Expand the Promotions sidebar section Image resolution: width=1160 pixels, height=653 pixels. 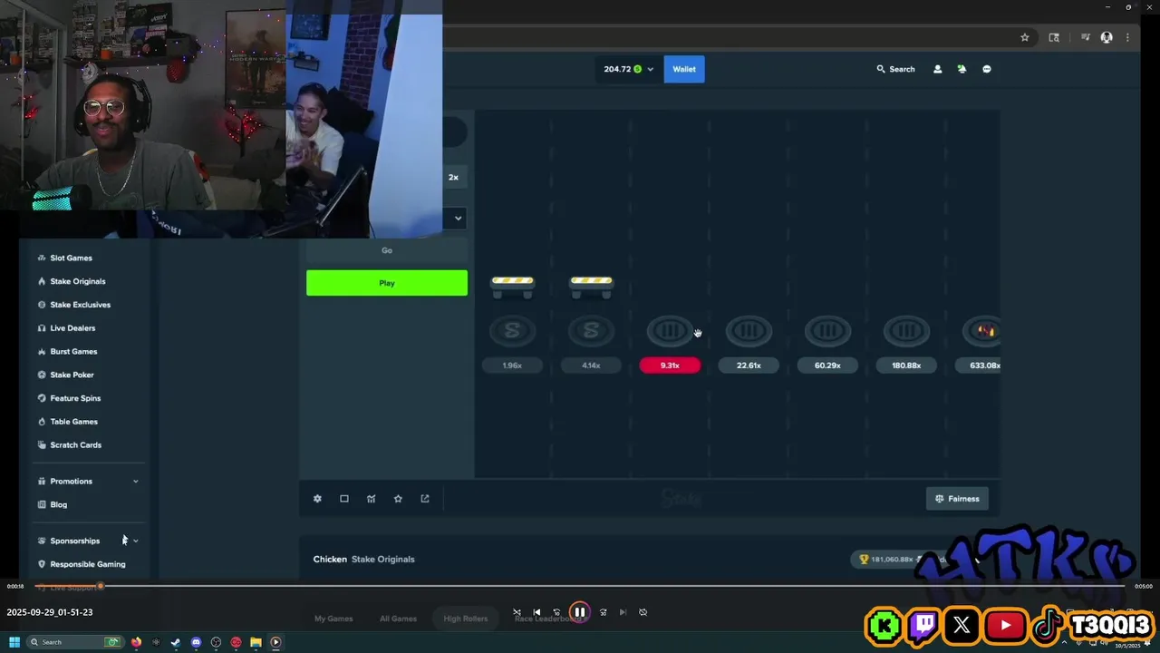(x=135, y=482)
